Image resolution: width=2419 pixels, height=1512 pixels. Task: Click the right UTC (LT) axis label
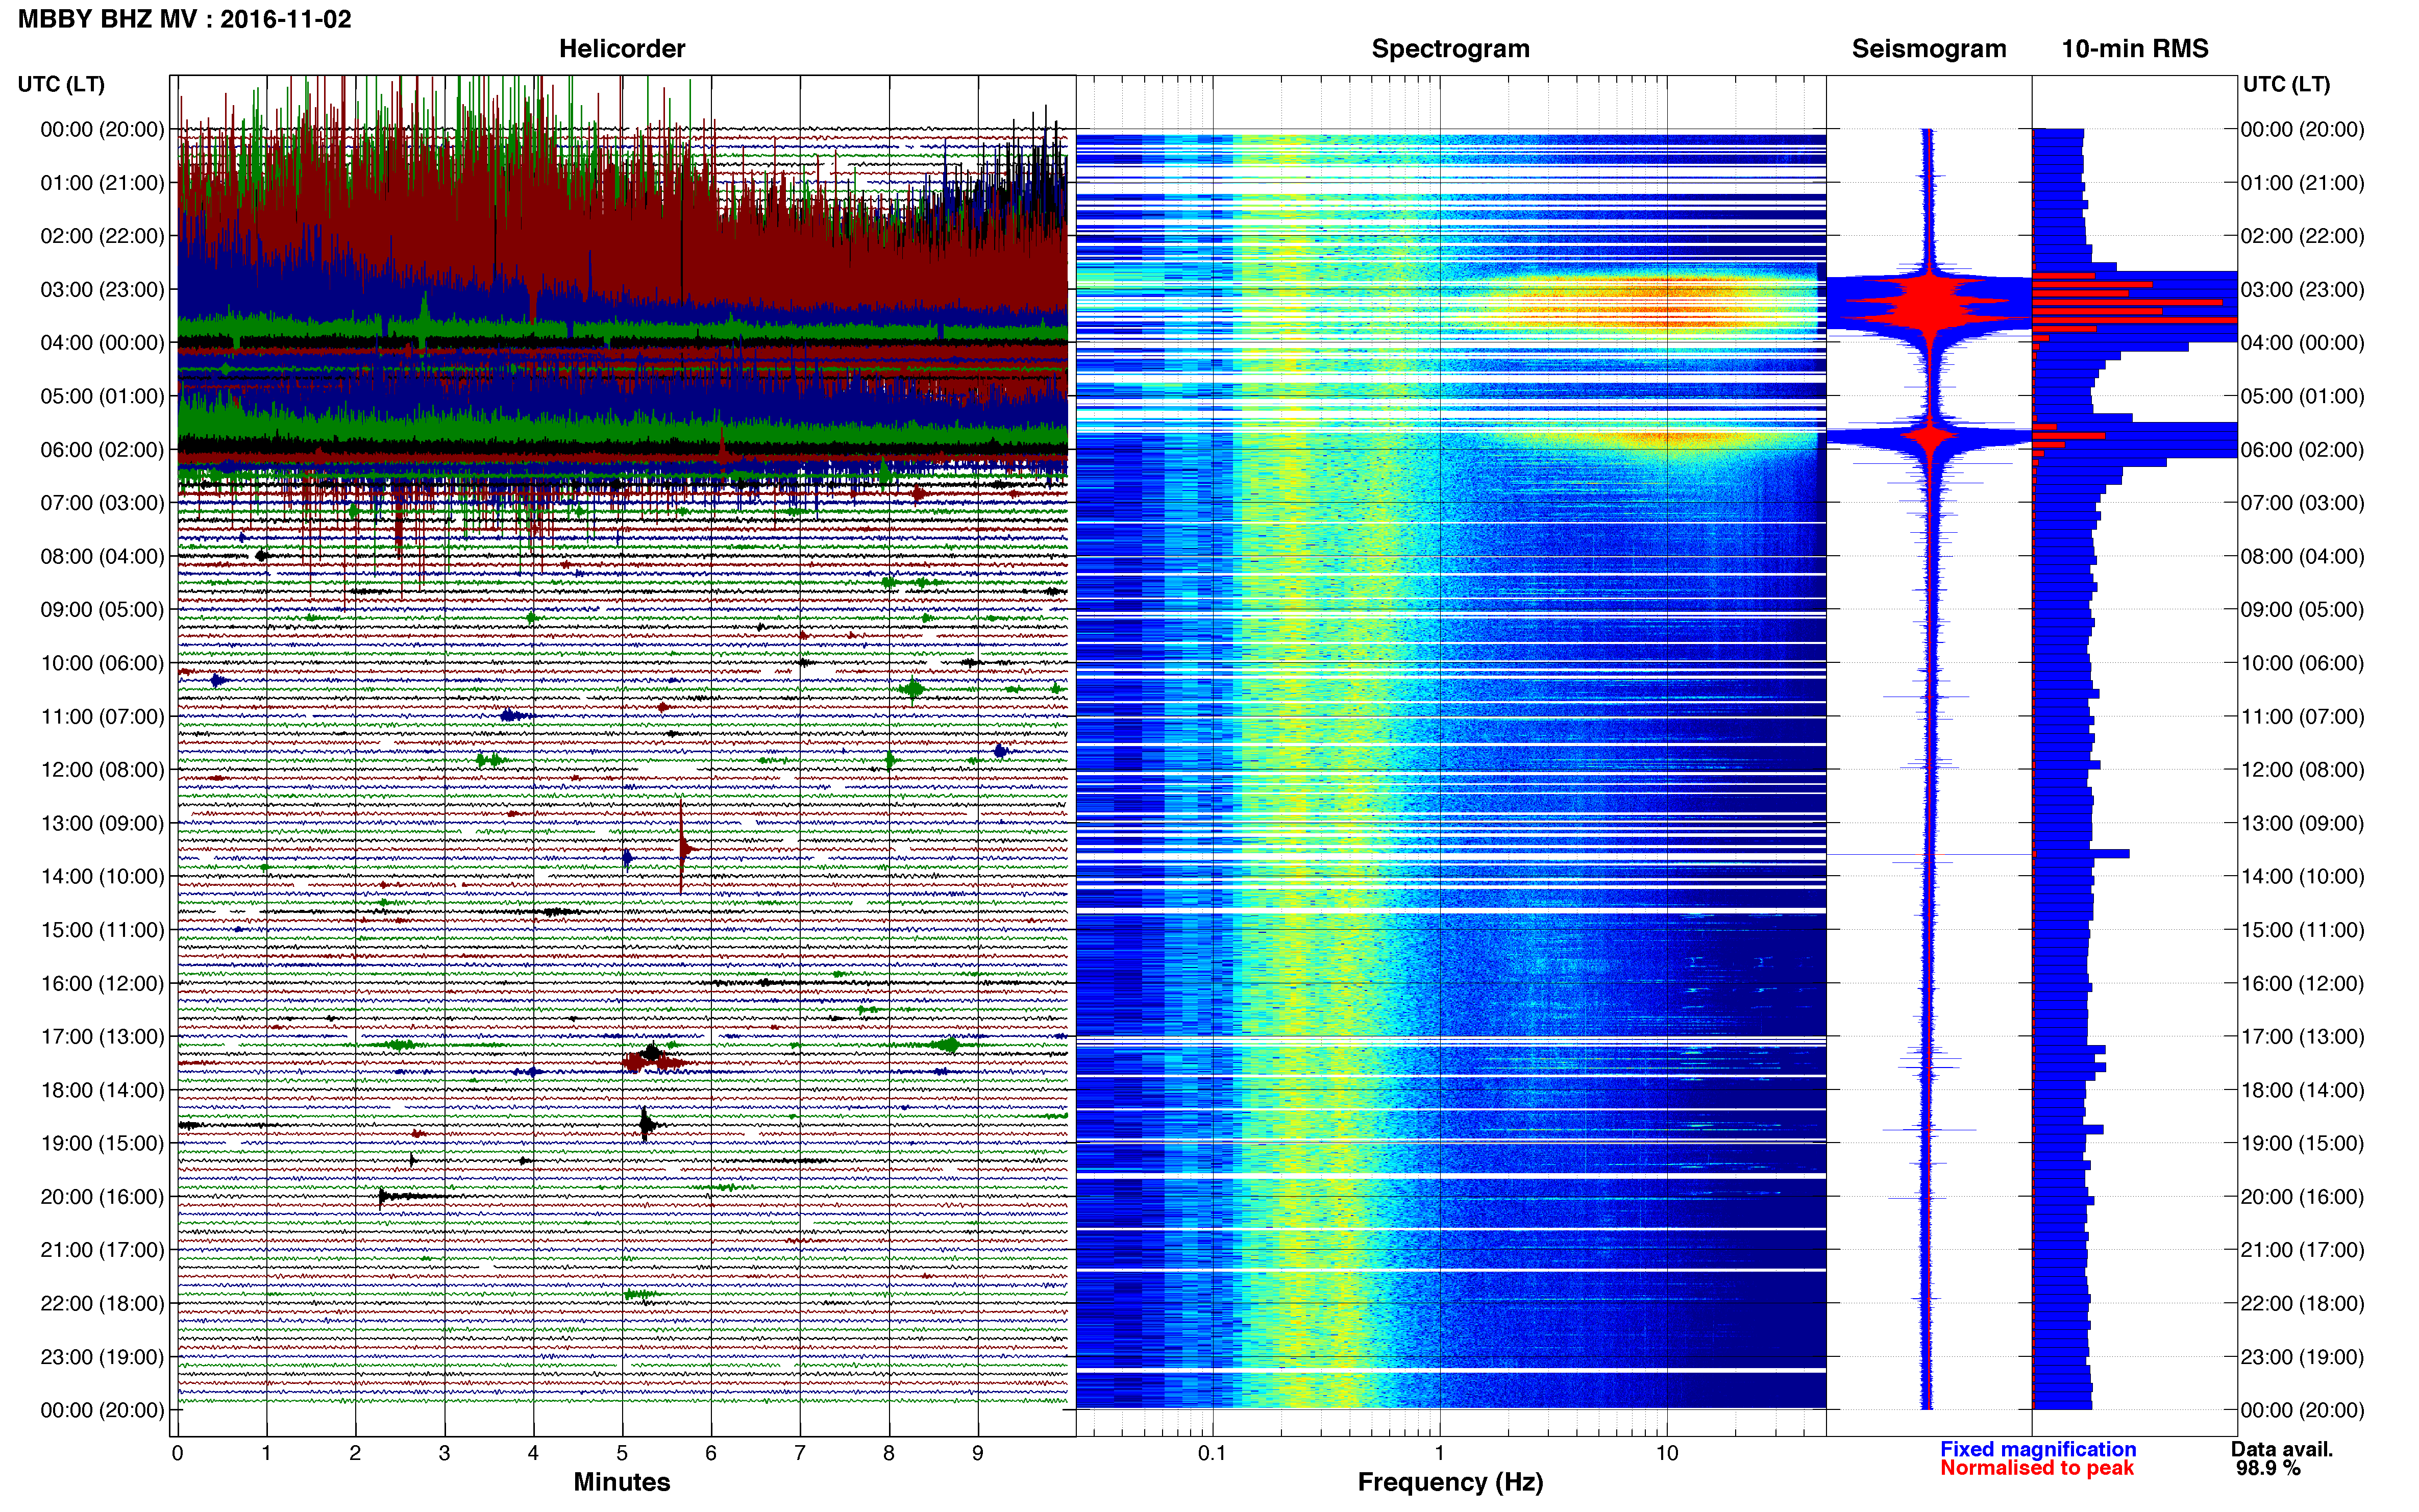pyautogui.click(x=2286, y=84)
